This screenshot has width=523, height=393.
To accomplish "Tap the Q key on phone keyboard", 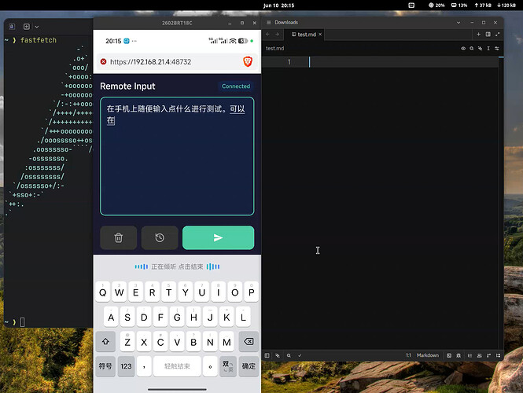I will point(103,292).
